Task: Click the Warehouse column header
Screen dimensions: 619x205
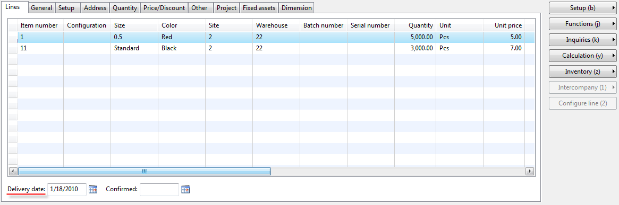Action: click(x=276, y=25)
